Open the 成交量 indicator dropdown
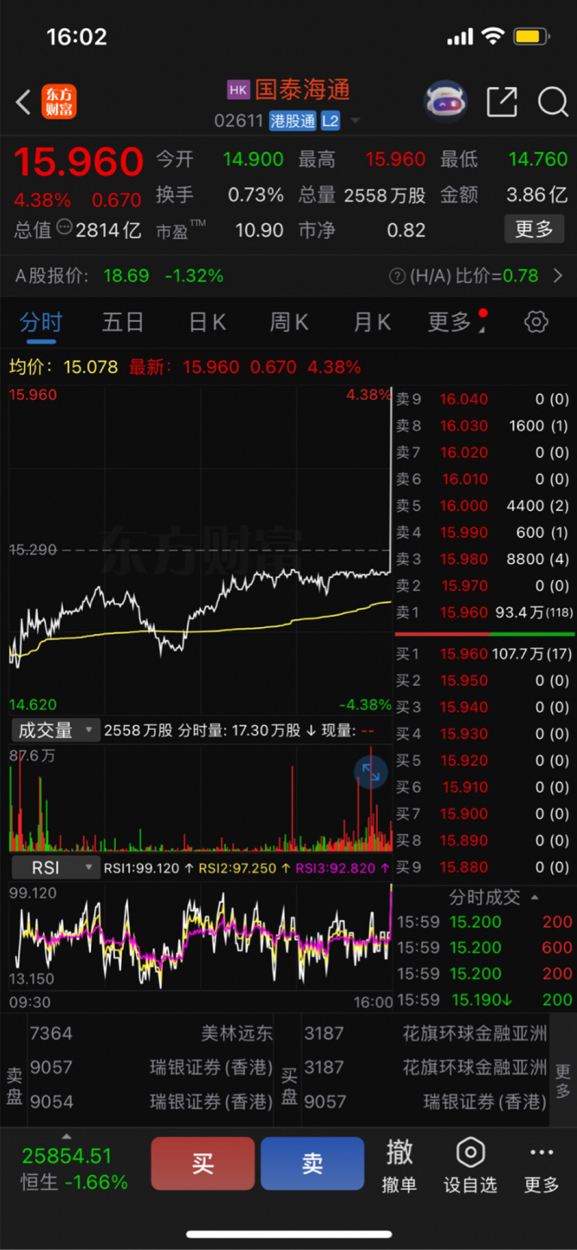 56,730
